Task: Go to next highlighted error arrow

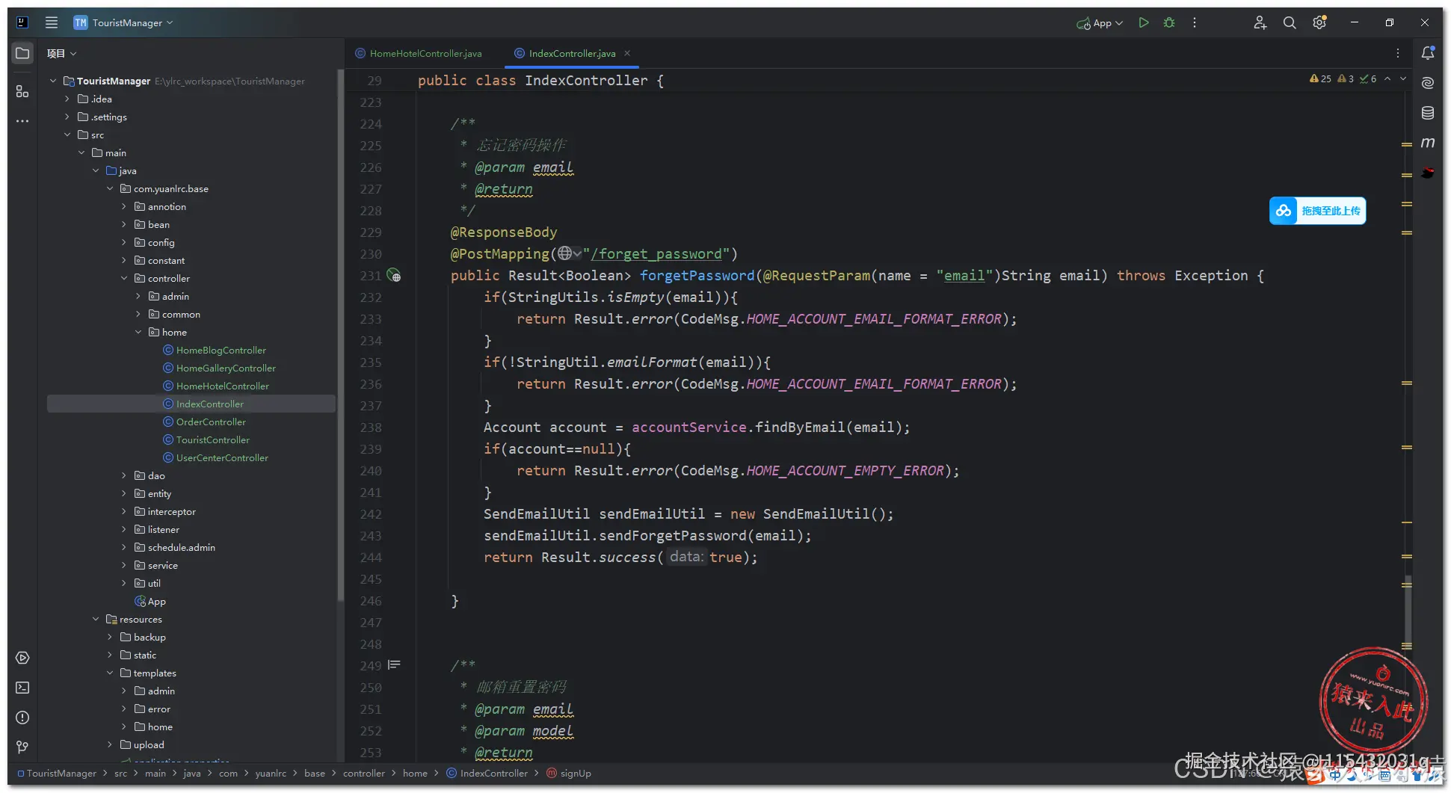Action: (1403, 78)
